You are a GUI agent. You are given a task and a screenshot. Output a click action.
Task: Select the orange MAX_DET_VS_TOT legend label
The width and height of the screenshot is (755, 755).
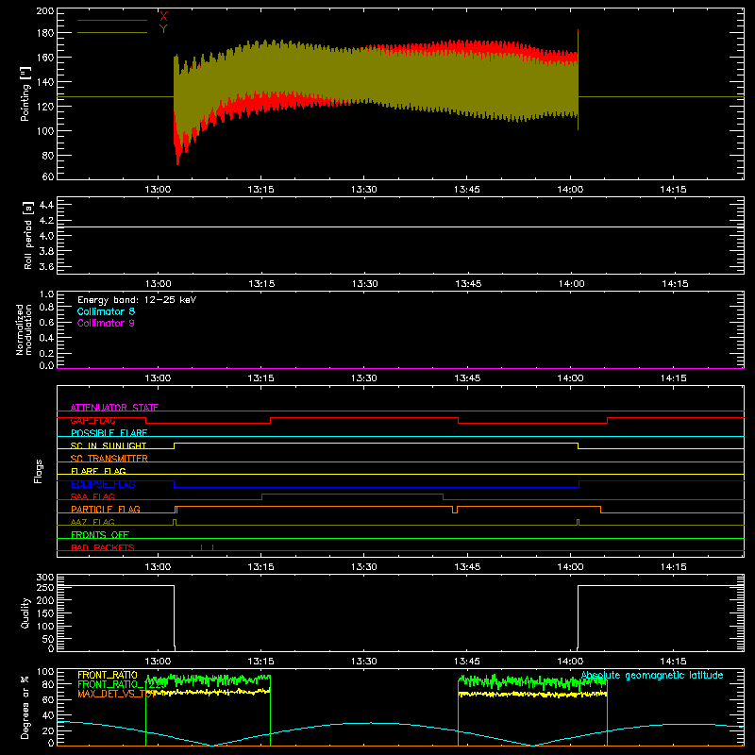point(117,694)
